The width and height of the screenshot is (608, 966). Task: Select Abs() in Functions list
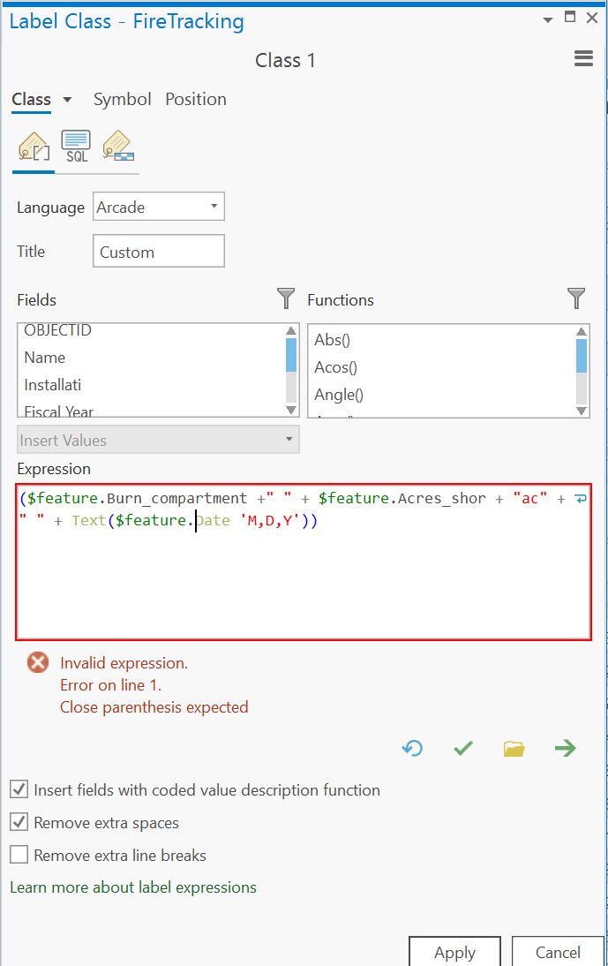333,339
